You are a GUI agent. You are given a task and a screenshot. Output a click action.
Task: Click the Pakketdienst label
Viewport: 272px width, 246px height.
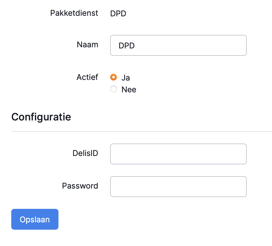click(x=74, y=13)
